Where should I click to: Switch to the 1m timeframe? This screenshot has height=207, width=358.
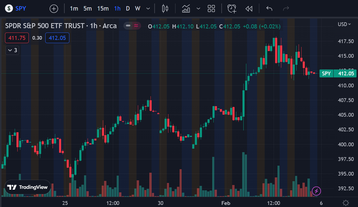pos(74,9)
